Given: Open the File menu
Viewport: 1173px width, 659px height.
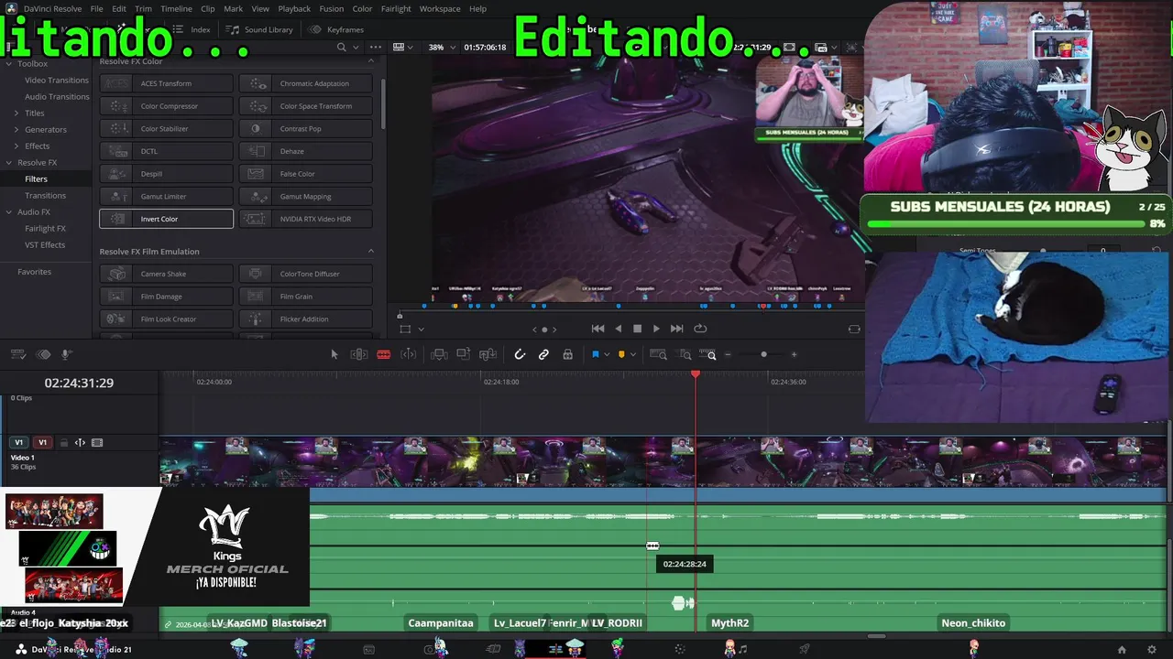Looking at the screenshot, I should (x=96, y=8).
